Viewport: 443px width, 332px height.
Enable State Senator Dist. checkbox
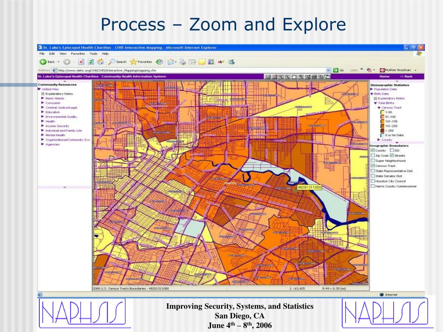pos(372,176)
